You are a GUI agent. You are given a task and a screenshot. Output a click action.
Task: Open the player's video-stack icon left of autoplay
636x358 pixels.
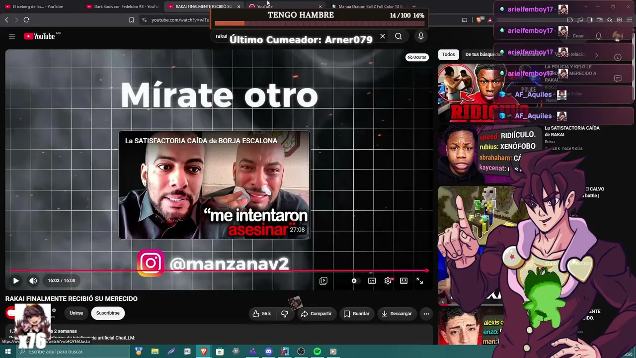pos(323,281)
